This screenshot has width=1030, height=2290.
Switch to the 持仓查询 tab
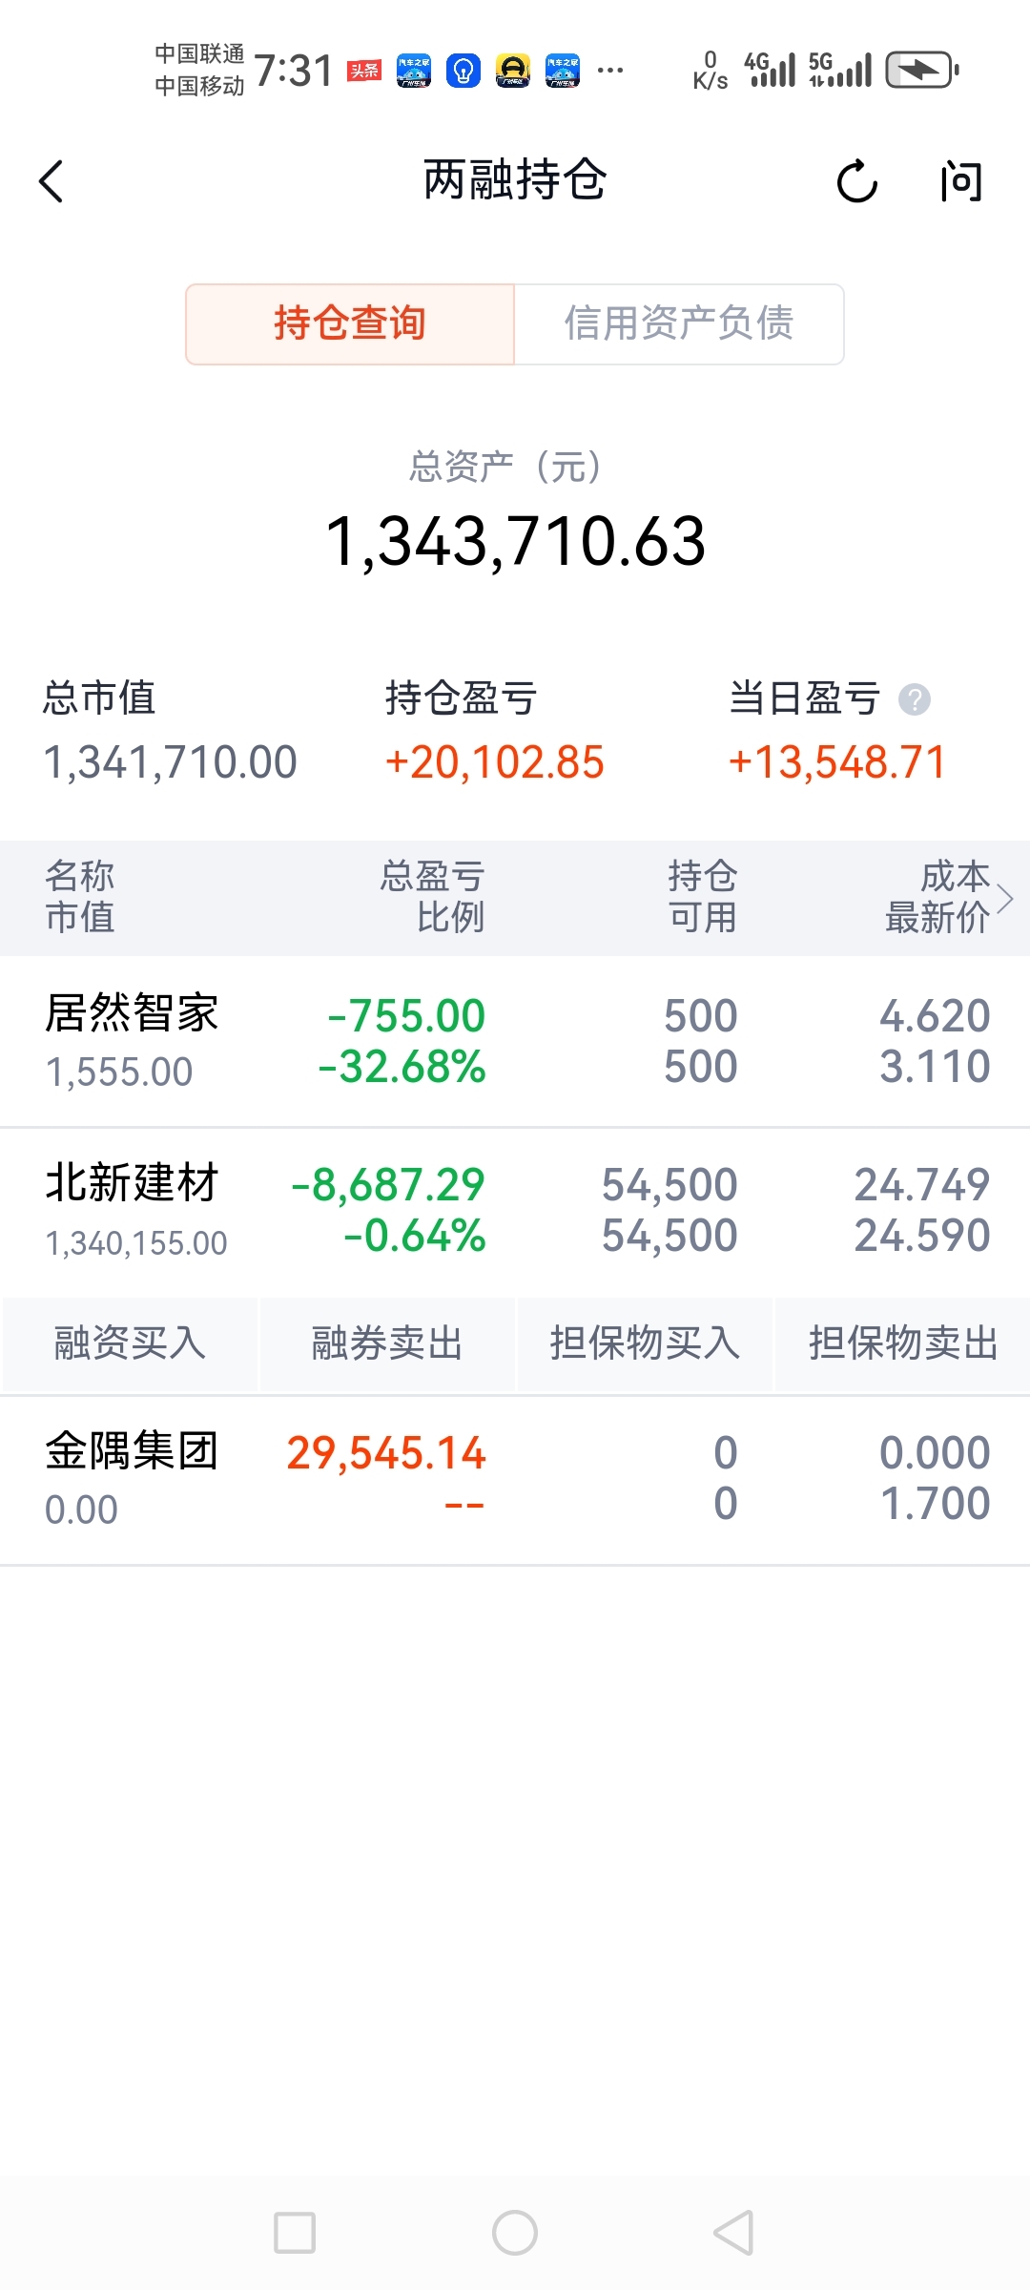(350, 324)
